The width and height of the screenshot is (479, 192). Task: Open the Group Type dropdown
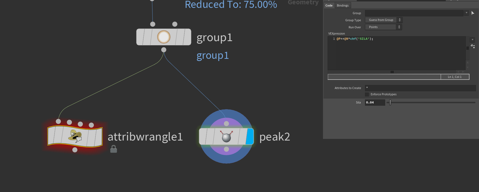click(x=384, y=20)
